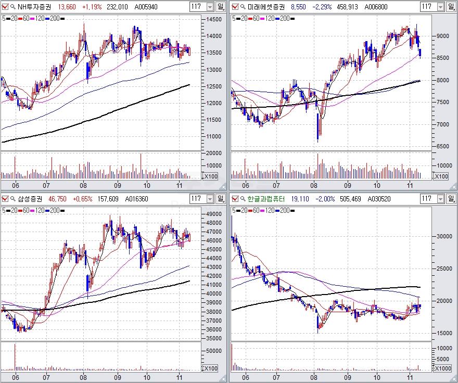
Task: Click the 일 period selector in 한글과컴퓨터 chart
Action: pyautogui.click(x=450, y=199)
